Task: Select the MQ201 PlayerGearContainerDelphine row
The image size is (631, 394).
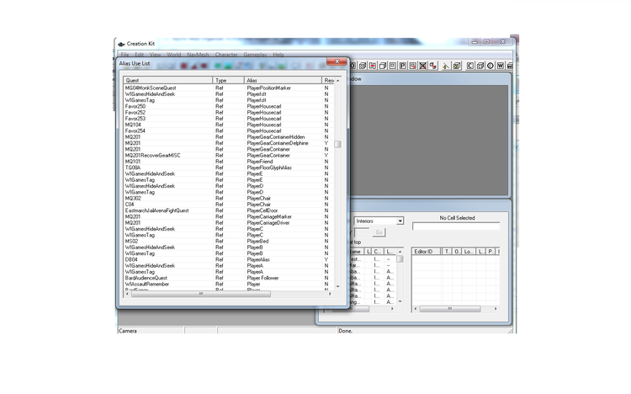Action: [228, 143]
